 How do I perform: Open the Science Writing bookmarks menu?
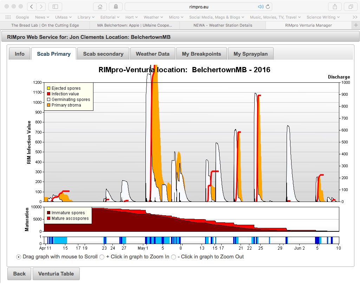(x=323, y=17)
